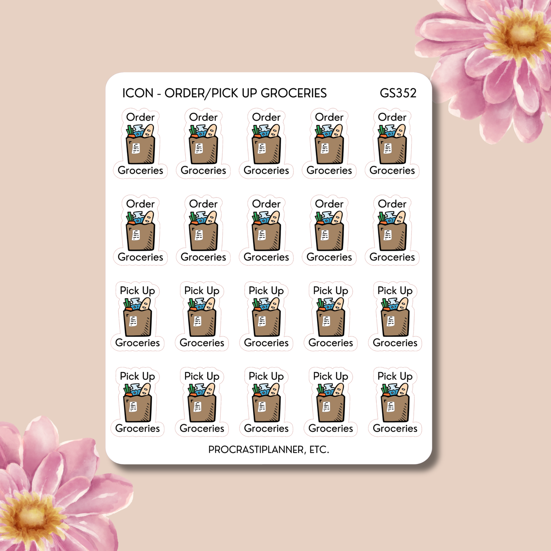
Task: Click the GS352 product code
Action: (x=398, y=93)
